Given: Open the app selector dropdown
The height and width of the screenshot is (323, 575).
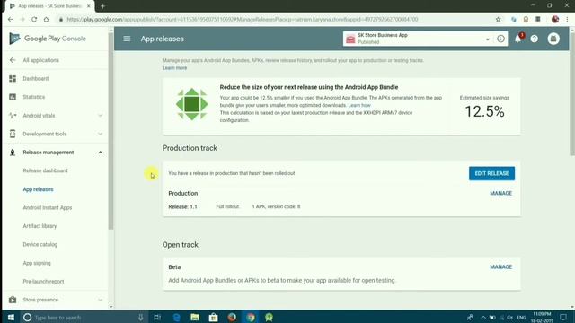Looking at the screenshot, I should [487, 39].
